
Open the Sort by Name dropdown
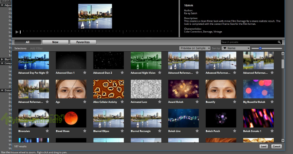(236, 48)
